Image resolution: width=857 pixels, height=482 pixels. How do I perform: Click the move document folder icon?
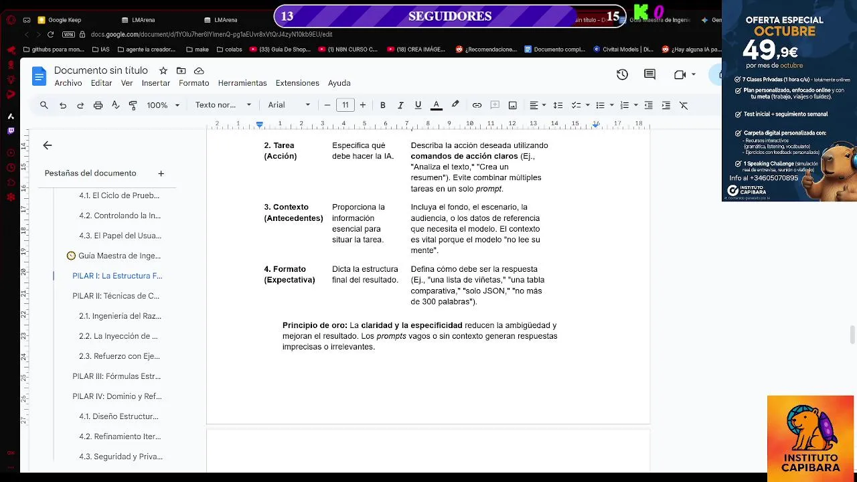[181, 70]
